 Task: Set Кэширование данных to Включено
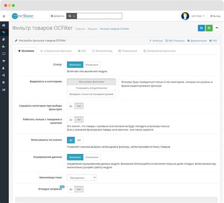click(x=75, y=157)
